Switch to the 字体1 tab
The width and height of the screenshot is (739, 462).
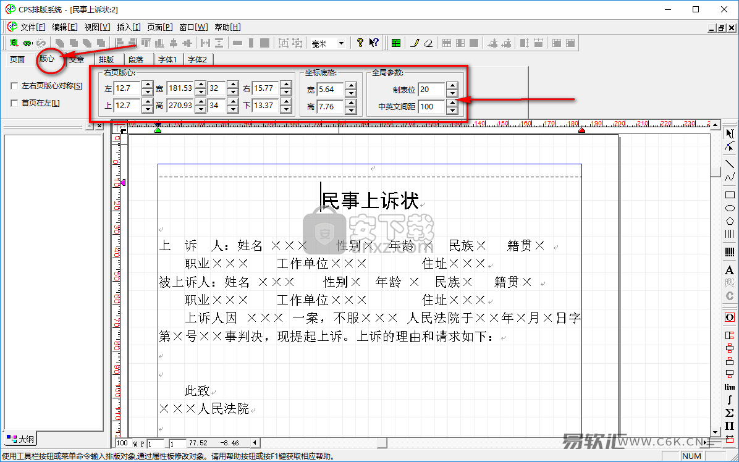point(167,59)
